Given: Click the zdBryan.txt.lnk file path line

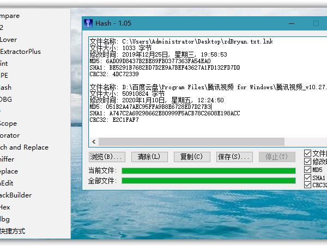Looking at the screenshot, I should 181,41.
